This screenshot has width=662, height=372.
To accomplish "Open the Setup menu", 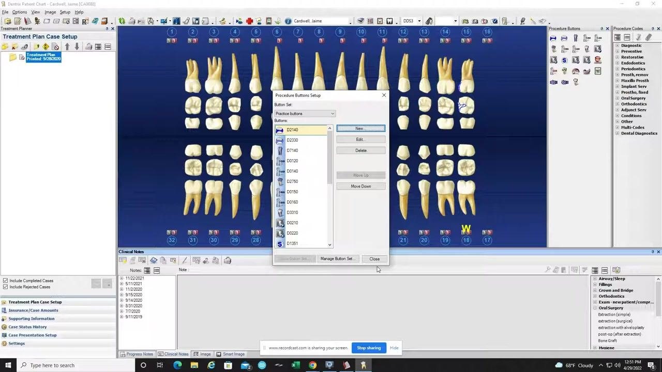I will [65, 12].
